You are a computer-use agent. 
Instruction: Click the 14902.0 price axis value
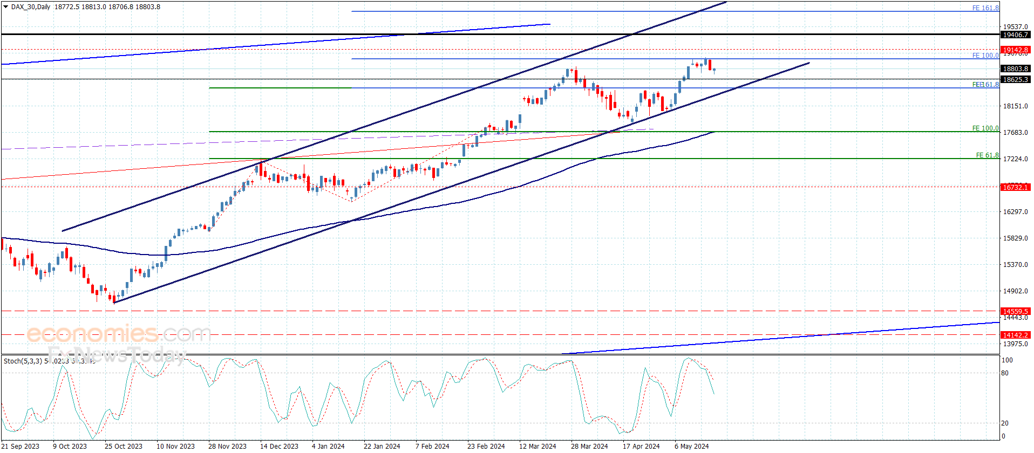coord(1015,291)
